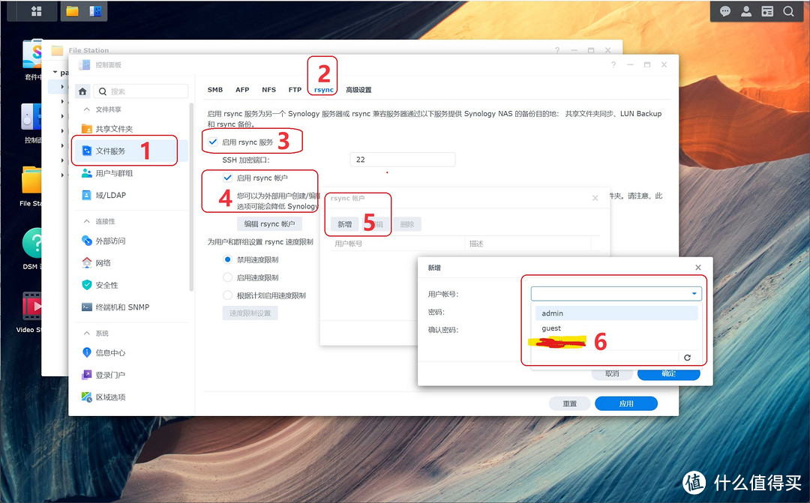This screenshot has width=810, height=503.
Task: Switch to the rsync tab
Action: coord(324,90)
